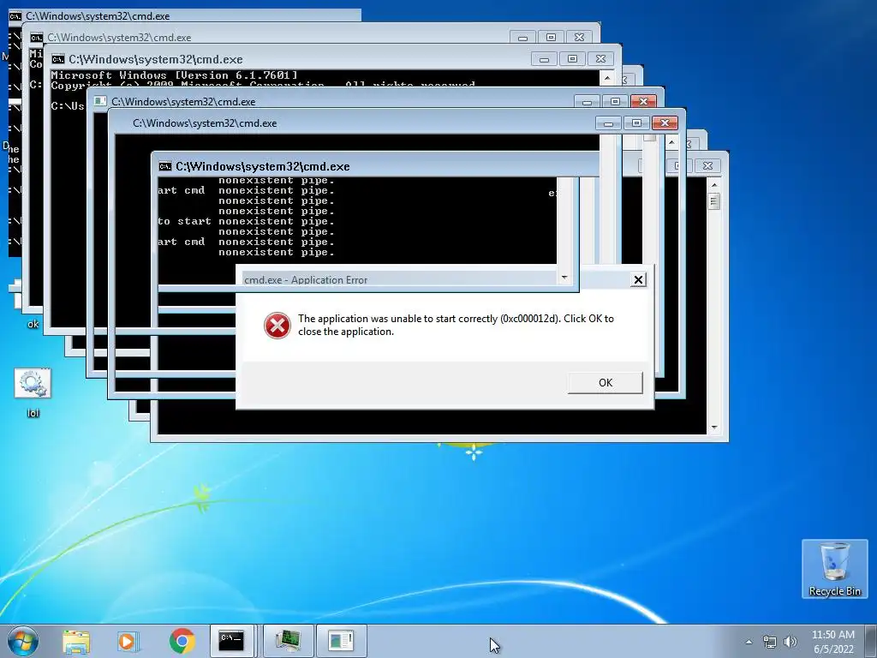Select the 'lol' desktop gear file icon

point(33,392)
